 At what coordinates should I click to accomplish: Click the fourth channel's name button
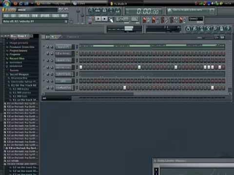[63, 67]
